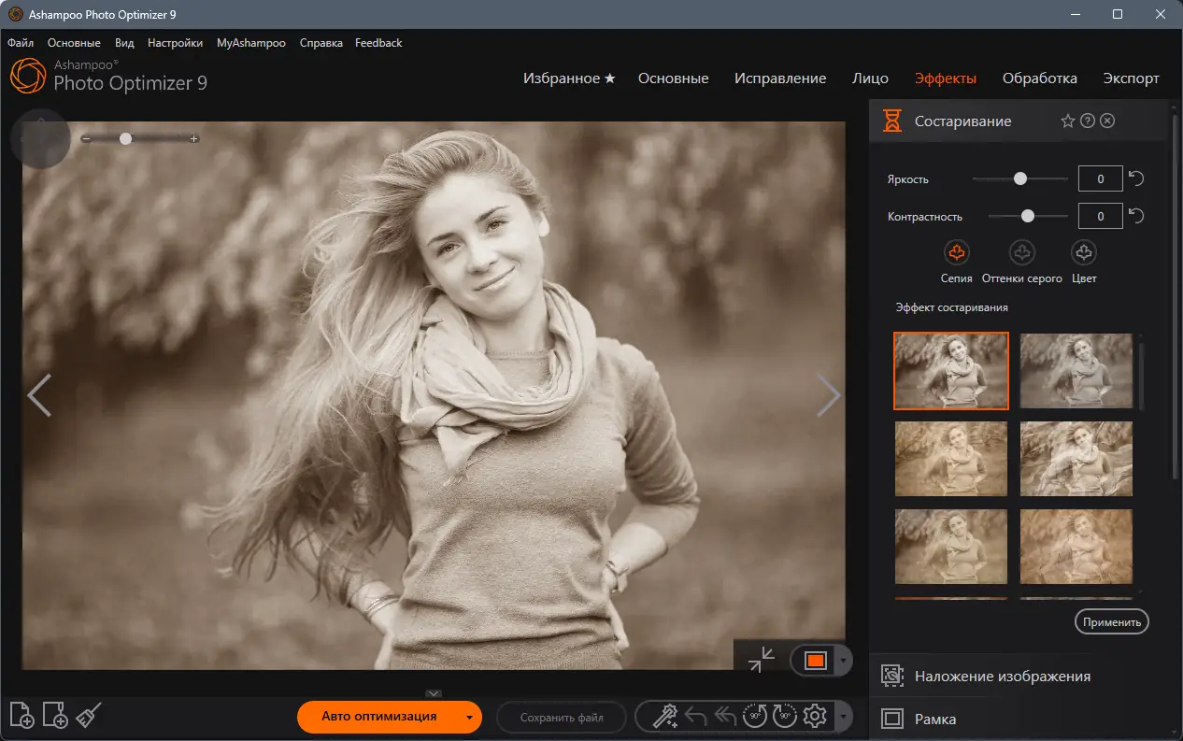This screenshot has width=1183, height=741.
Task: Switch to the Экспорт tab
Action: tap(1131, 78)
